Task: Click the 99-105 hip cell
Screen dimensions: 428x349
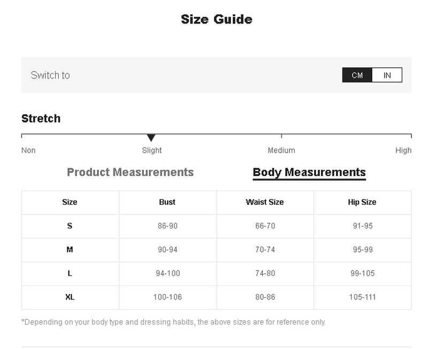Action: pos(362,273)
